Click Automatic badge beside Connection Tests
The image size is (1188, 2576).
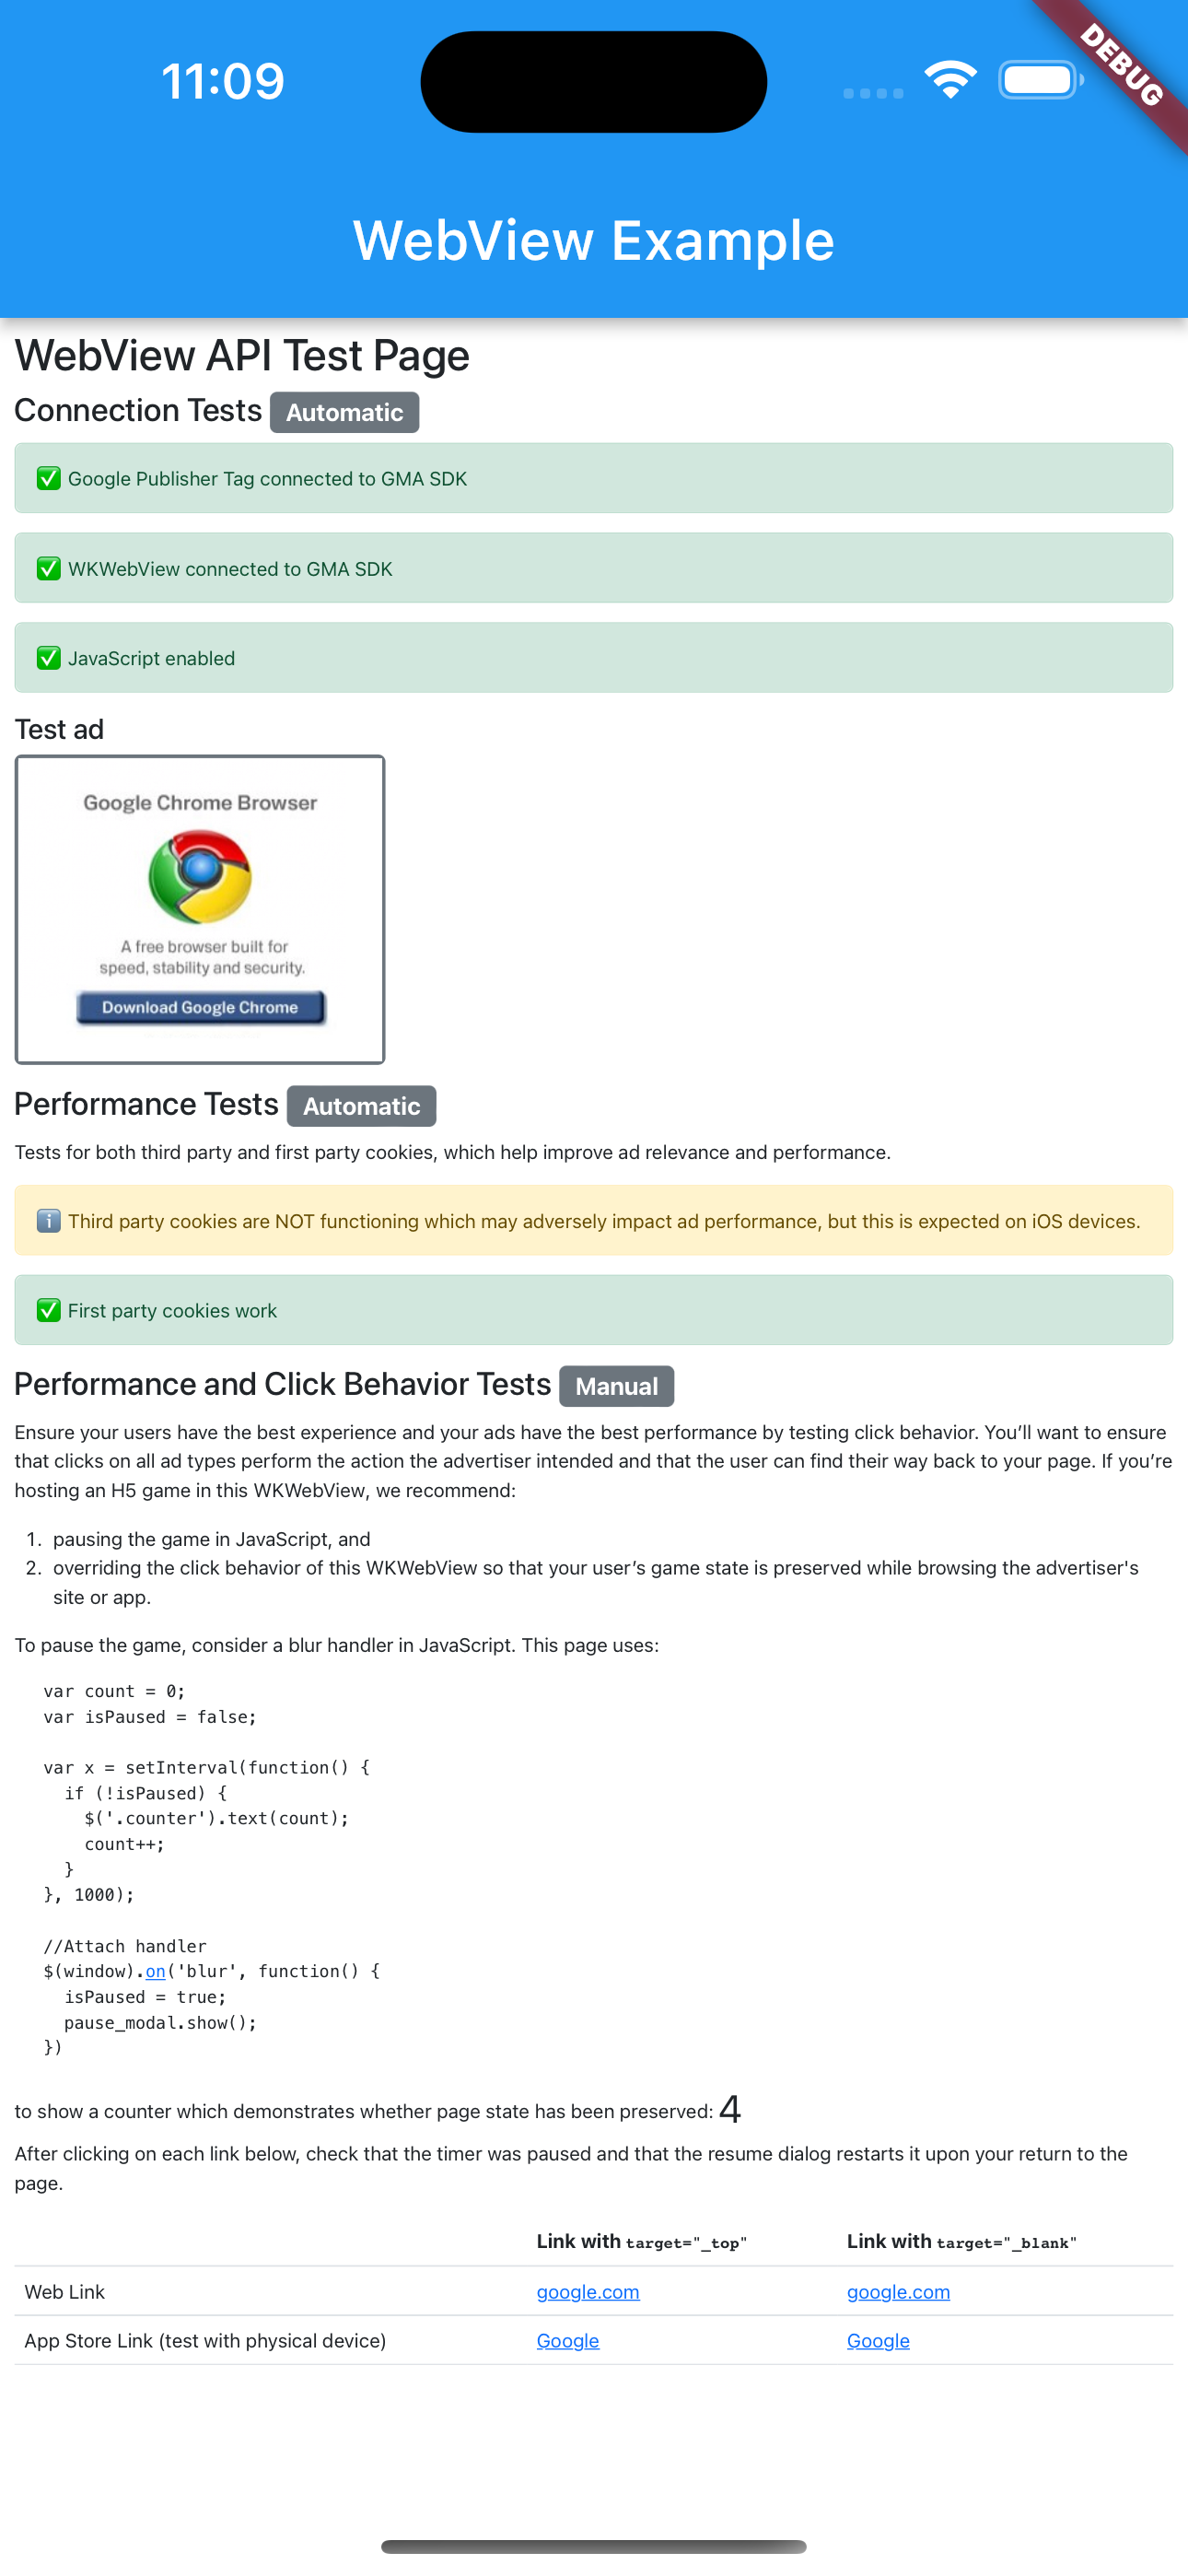344,413
